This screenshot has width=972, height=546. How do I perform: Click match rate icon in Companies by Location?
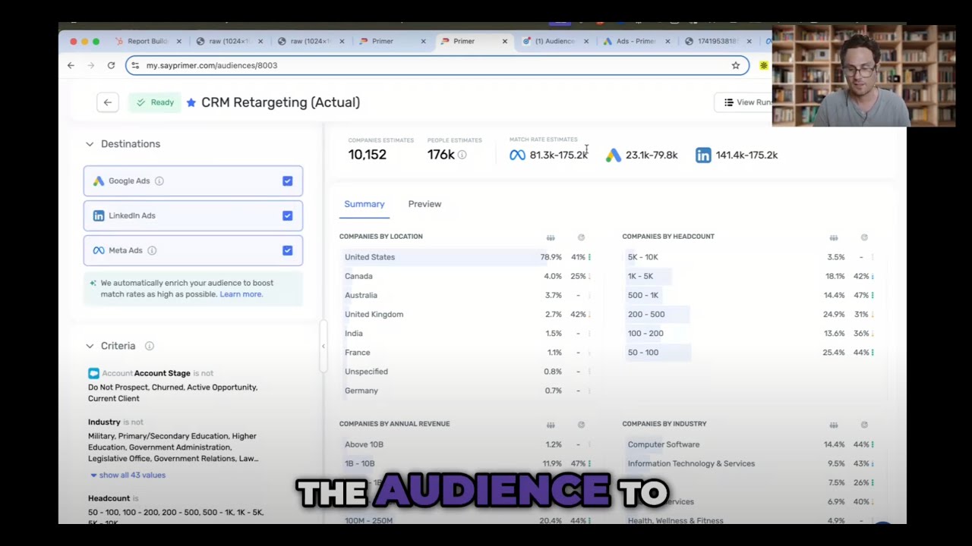point(581,237)
